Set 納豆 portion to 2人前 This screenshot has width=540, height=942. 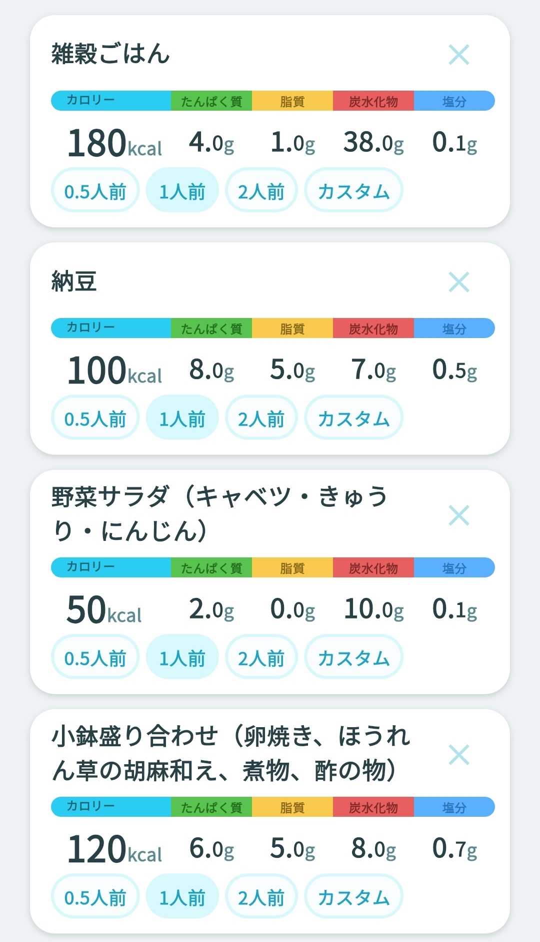[261, 418]
